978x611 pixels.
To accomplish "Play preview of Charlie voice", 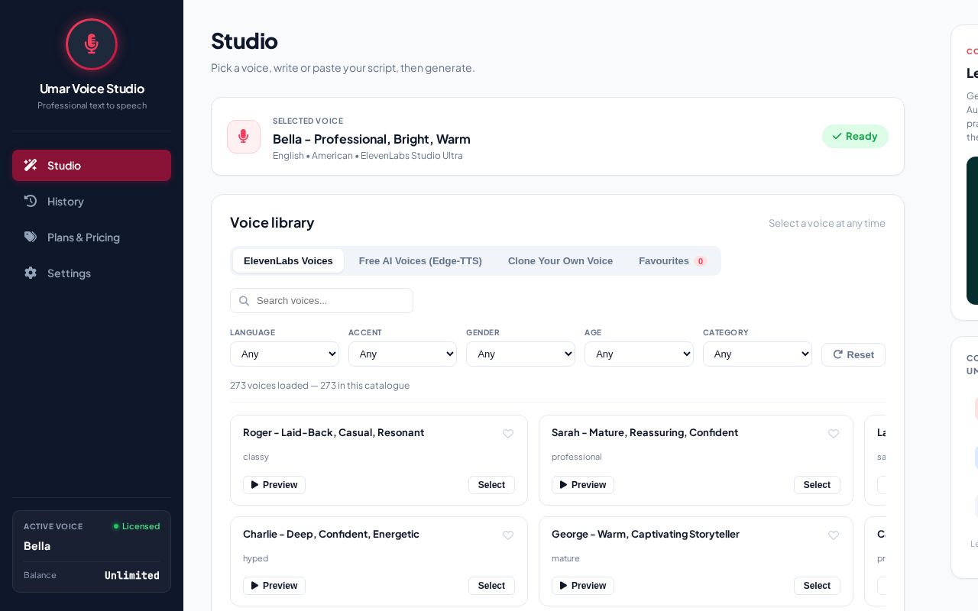I will click(x=274, y=586).
